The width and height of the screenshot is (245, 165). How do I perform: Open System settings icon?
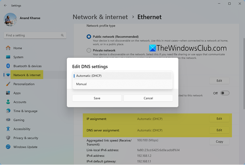8,57
